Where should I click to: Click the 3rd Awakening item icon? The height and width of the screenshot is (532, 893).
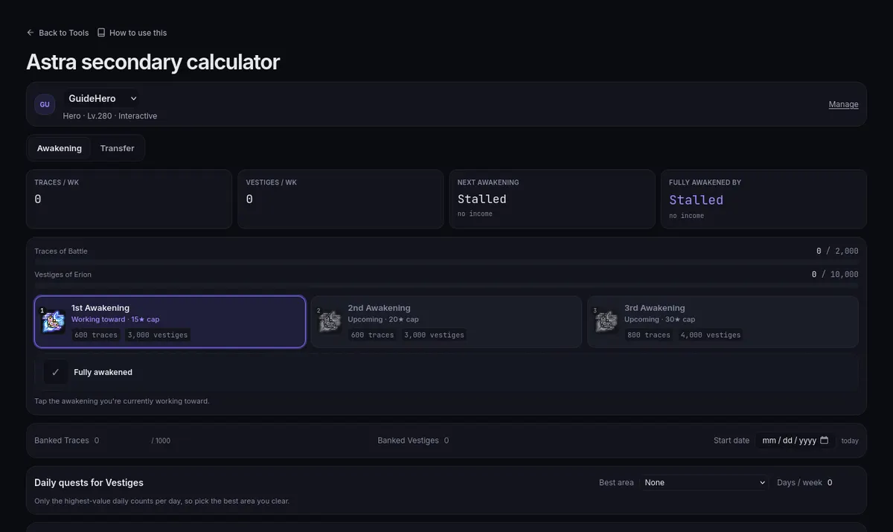pyautogui.click(x=606, y=321)
